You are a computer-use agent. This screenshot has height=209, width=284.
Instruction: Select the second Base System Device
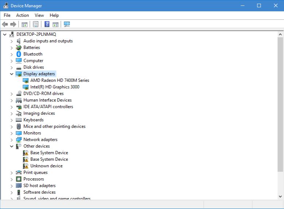(x=49, y=159)
